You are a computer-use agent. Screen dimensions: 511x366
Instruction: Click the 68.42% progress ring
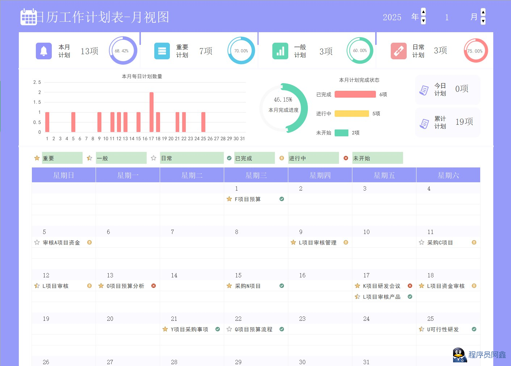tap(123, 51)
